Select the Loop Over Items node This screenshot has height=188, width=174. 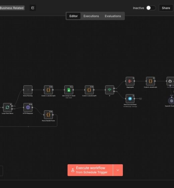tap(7, 107)
